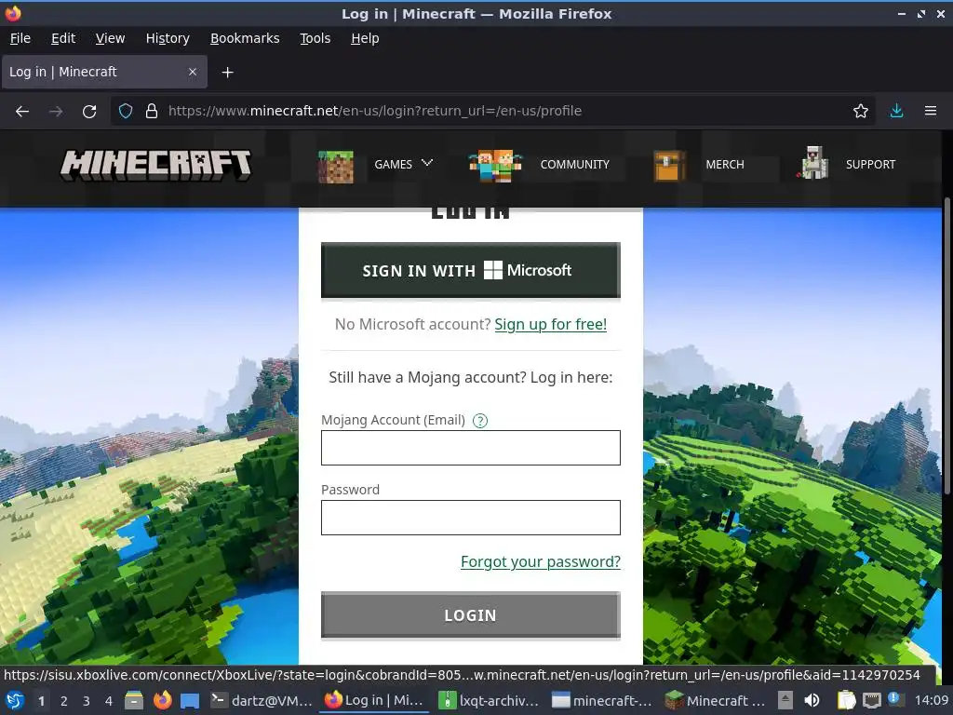Screen dimensions: 953x715
Task: Click the grass block Games icon
Action: click(x=335, y=167)
